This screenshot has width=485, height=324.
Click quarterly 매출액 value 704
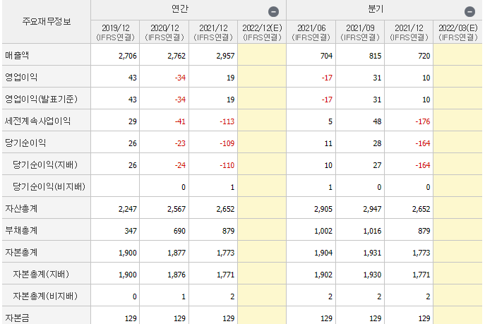tap(326, 56)
